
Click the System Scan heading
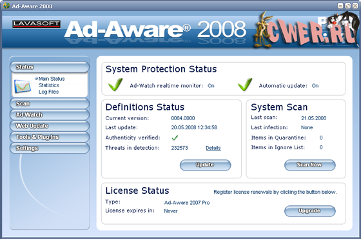pos(279,107)
